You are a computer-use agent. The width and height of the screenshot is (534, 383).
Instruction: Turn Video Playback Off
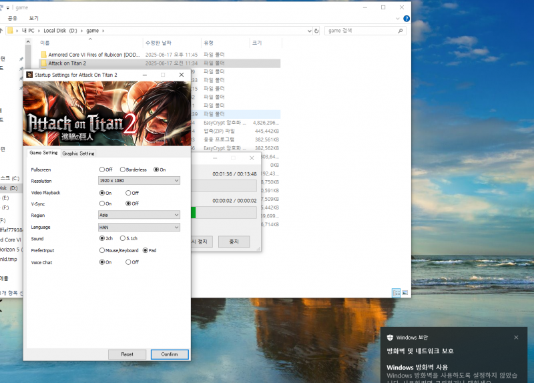(128, 193)
